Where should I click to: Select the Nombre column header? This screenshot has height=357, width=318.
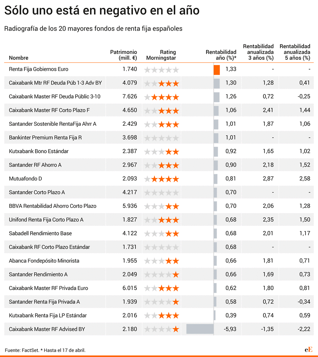19,58
